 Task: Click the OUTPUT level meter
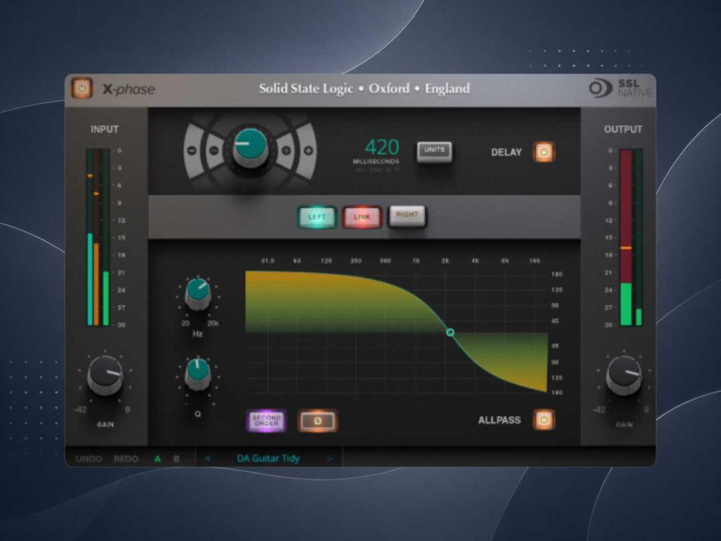point(631,237)
